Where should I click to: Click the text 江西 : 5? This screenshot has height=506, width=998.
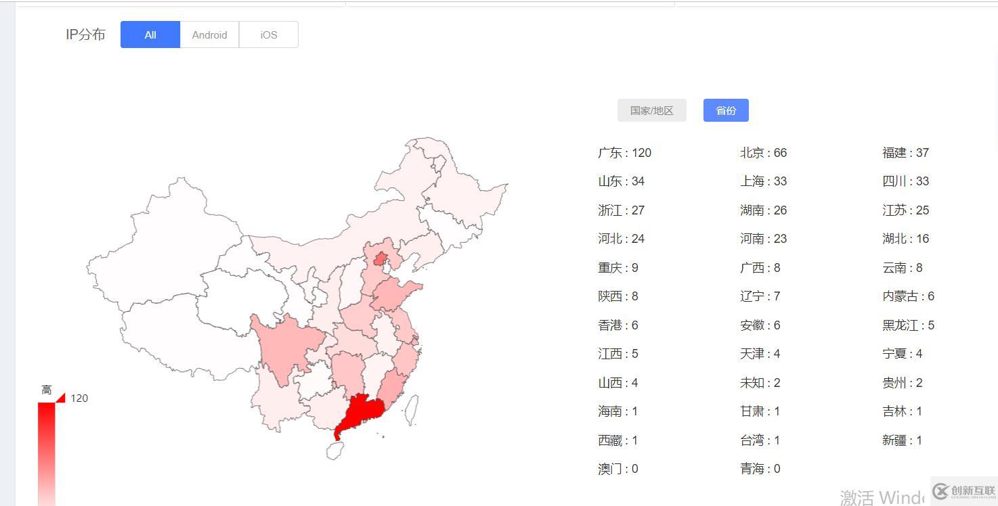point(617,354)
